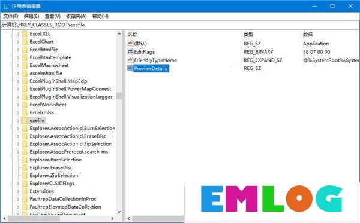
Task: Click the ExcelPlugInShell.VisualizationLogger folder icon
Action: click(x=25, y=97)
